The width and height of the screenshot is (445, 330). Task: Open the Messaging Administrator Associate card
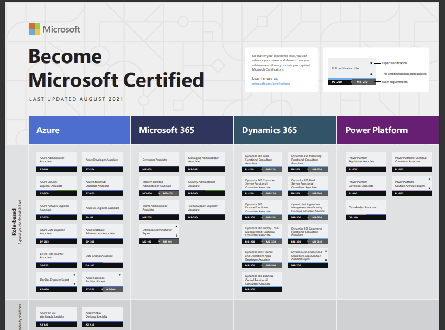[205, 162]
